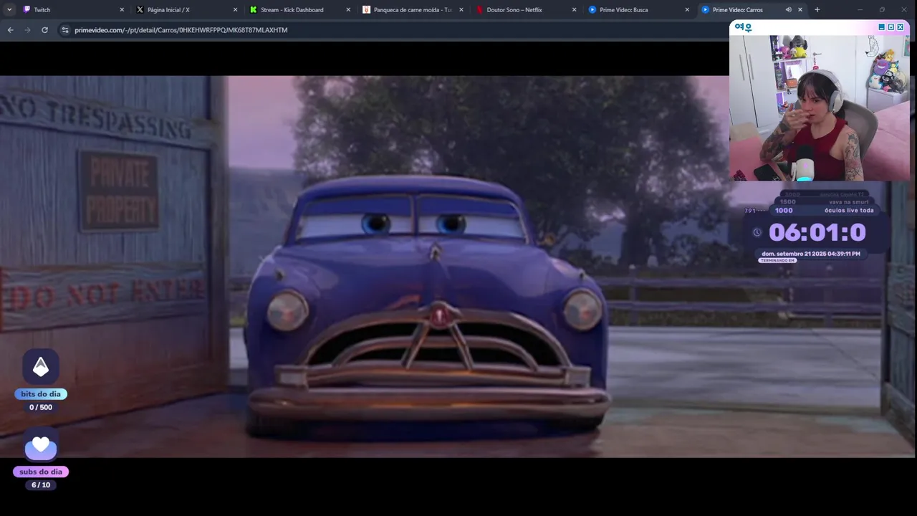Viewport: 917px width, 516px height.
Task: Click the "6 / 10" subs counter
Action: coord(41,485)
